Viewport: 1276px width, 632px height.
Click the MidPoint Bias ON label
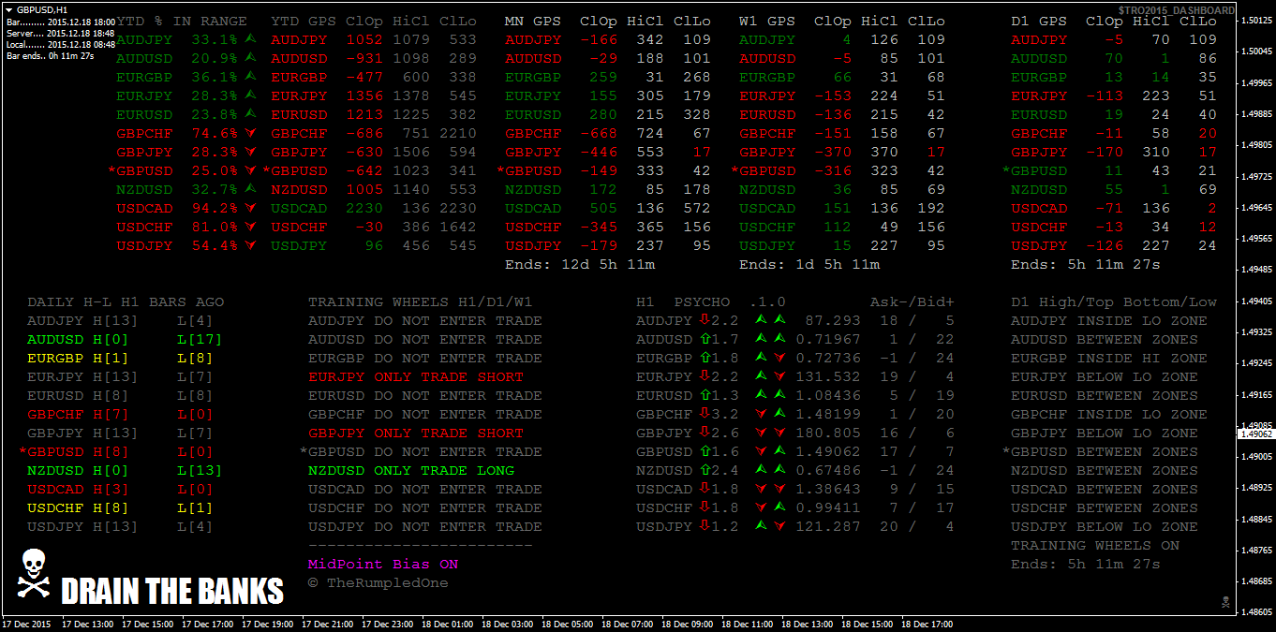click(x=383, y=565)
